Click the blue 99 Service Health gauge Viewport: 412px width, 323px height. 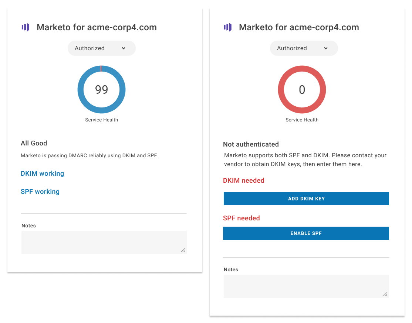(x=101, y=89)
